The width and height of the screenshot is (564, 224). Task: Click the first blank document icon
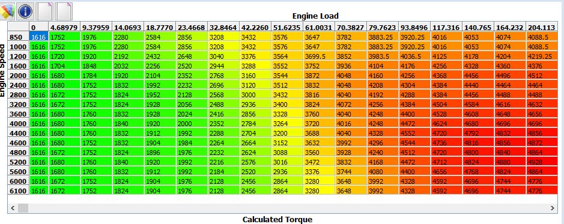coord(45,11)
